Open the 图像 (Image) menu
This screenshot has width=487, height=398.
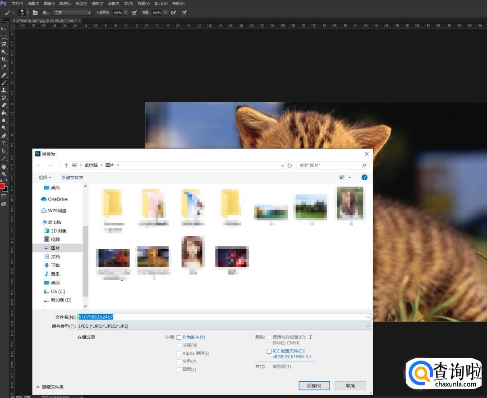pos(49,4)
